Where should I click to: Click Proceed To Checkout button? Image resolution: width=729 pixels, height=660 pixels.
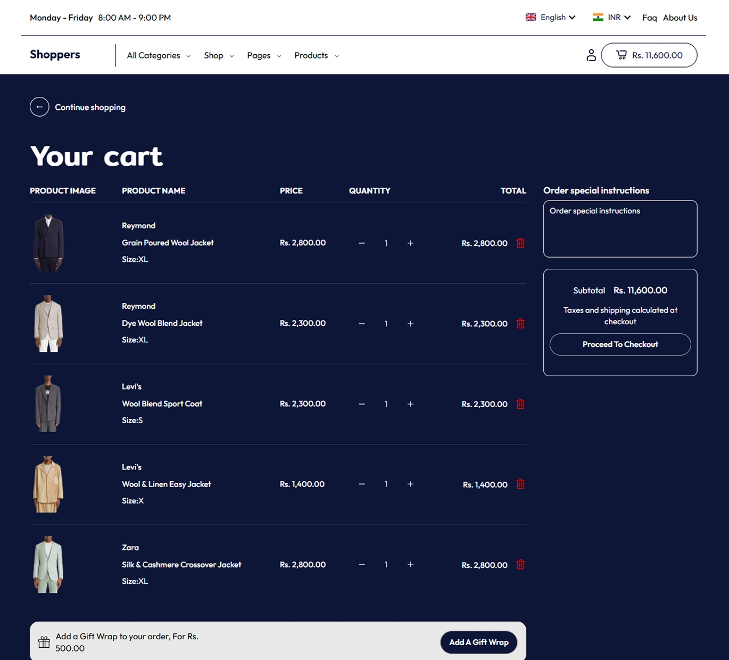pos(620,344)
